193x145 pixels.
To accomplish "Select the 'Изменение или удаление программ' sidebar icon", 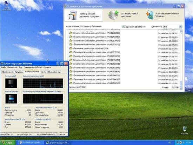I will click(73, 15).
